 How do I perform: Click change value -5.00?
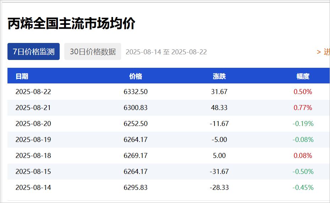[219, 140]
